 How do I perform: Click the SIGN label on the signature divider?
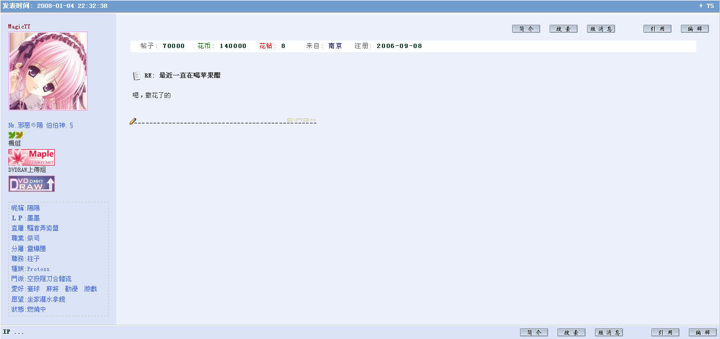(x=301, y=120)
